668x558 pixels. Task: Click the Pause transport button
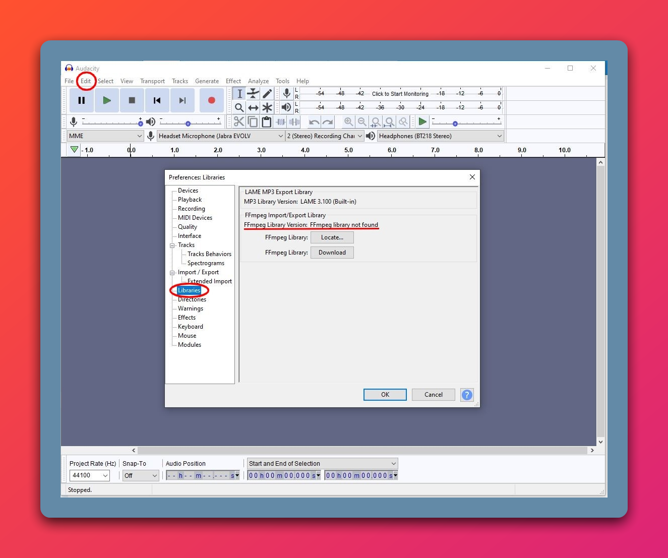point(81,100)
